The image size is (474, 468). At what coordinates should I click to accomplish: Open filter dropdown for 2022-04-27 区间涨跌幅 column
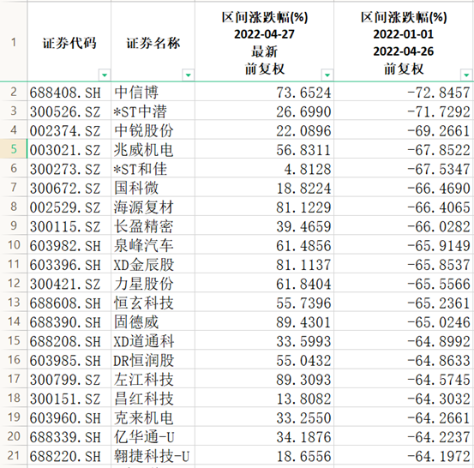(327, 75)
